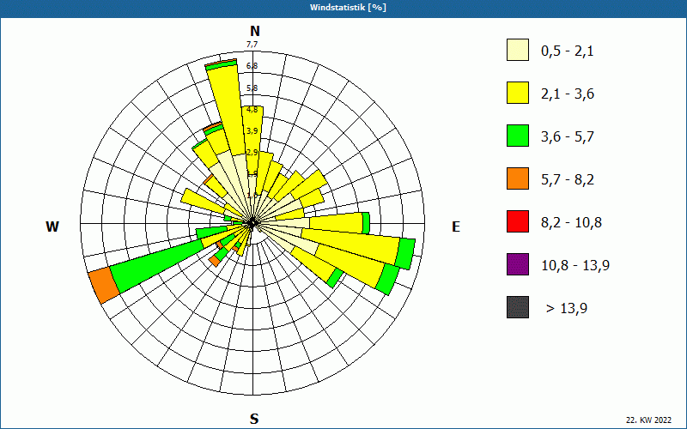Click the 3,9 axis scale value

point(252,131)
